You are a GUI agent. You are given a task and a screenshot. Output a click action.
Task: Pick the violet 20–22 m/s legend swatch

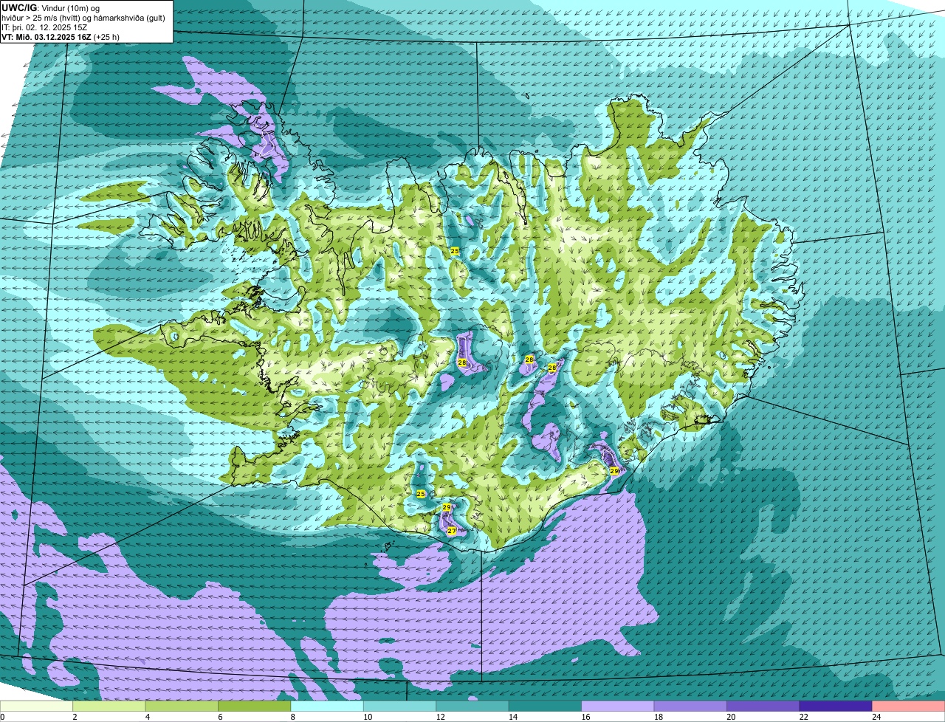pyautogui.click(x=763, y=706)
